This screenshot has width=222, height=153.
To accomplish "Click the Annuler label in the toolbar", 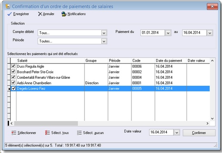I will click(49, 14).
